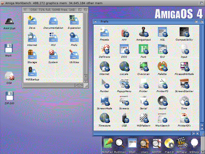Open the Compatibility preferences icon
Image resolution: width=205 pixels, height=154 pixels.
point(184,32)
